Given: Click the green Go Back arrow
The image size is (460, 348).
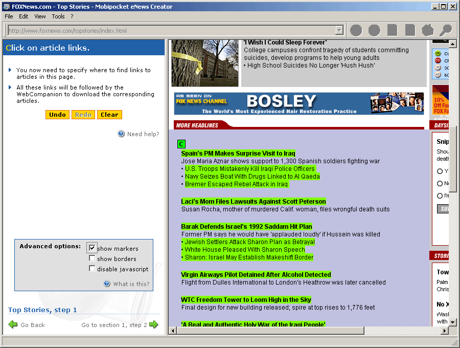Looking at the screenshot, I should (13, 324).
